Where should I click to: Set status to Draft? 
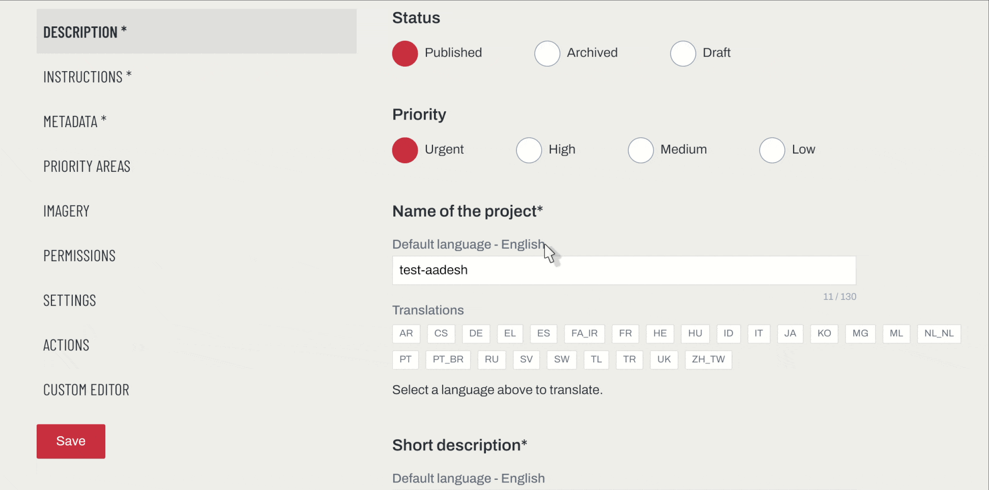click(683, 53)
